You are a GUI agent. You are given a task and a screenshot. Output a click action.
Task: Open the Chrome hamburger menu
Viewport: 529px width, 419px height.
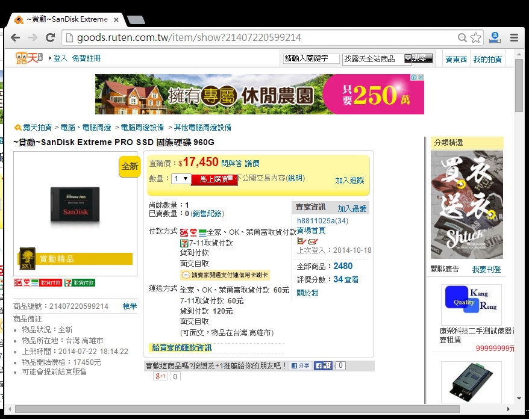[514, 38]
